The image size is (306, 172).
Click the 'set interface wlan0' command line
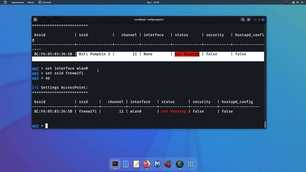pos(66,68)
